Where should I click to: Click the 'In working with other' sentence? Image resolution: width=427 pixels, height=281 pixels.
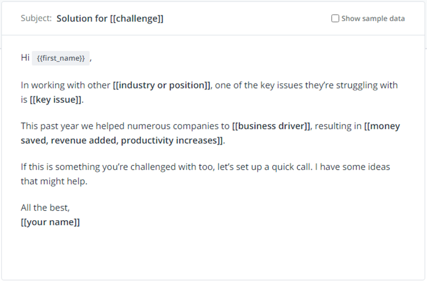(65, 85)
